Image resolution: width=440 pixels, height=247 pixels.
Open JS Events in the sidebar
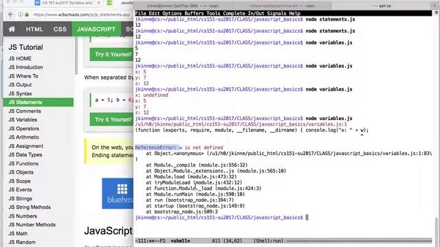tap(20, 190)
